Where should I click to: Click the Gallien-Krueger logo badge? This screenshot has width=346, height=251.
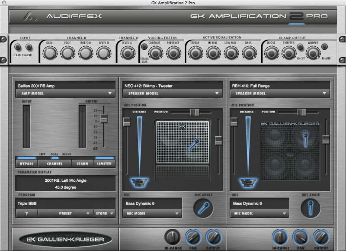[66, 239]
